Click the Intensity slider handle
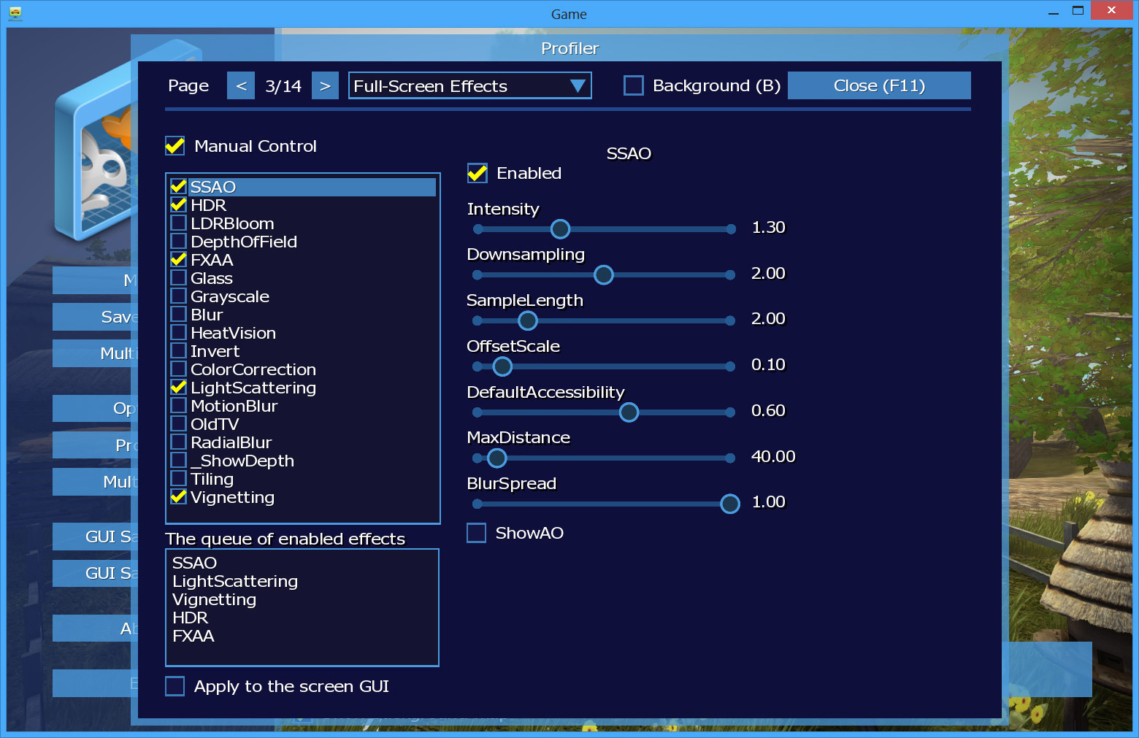This screenshot has width=1139, height=738. click(x=560, y=229)
